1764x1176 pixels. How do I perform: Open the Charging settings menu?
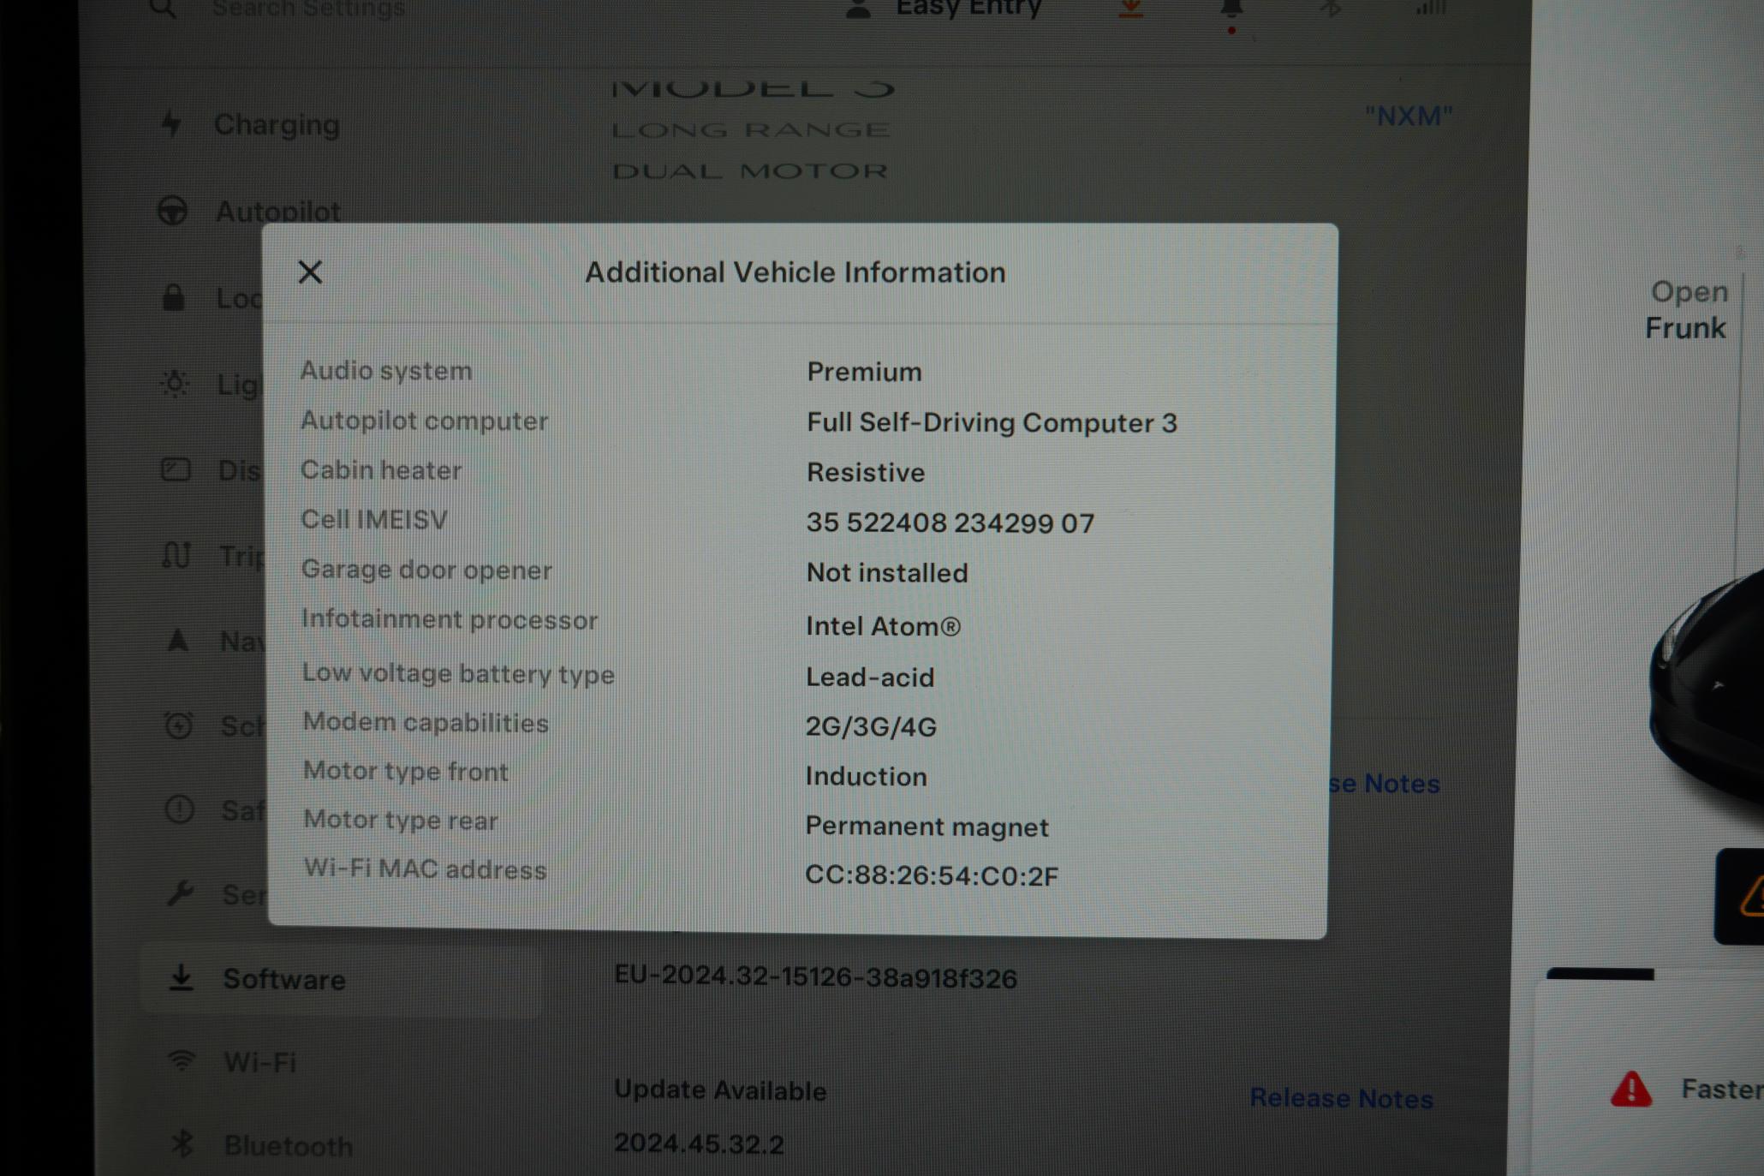point(276,125)
